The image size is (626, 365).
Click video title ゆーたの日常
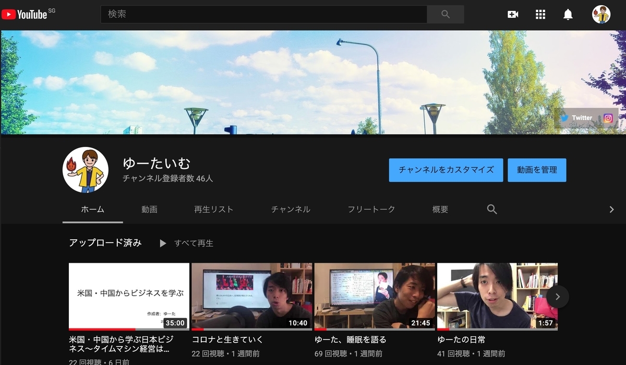tap(461, 339)
